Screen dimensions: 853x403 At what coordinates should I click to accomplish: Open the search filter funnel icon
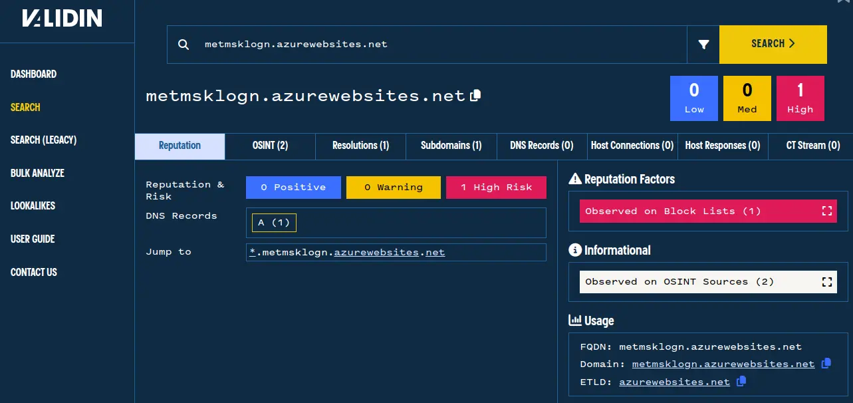703,45
